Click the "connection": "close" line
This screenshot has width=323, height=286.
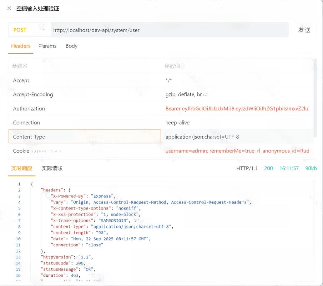click(x=77, y=245)
